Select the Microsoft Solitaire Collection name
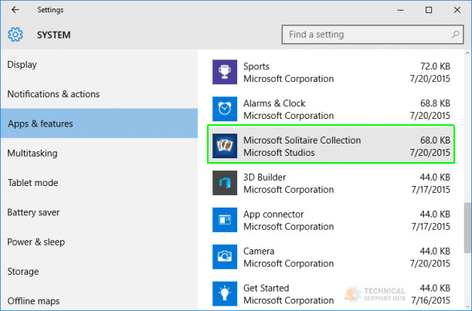The height and width of the screenshot is (311, 472). [302, 140]
